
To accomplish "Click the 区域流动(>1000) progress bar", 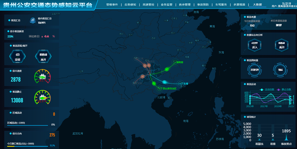I will (x=28, y=125).
